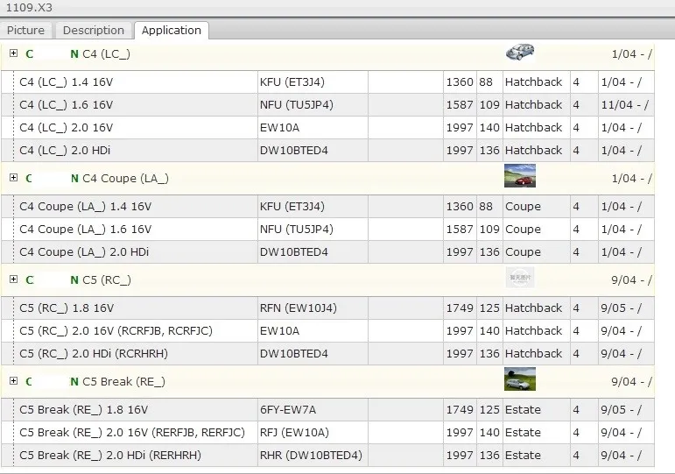Click KFU (ET3J4) in C4 Coupe row
675x474 pixels.
click(292, 207)
